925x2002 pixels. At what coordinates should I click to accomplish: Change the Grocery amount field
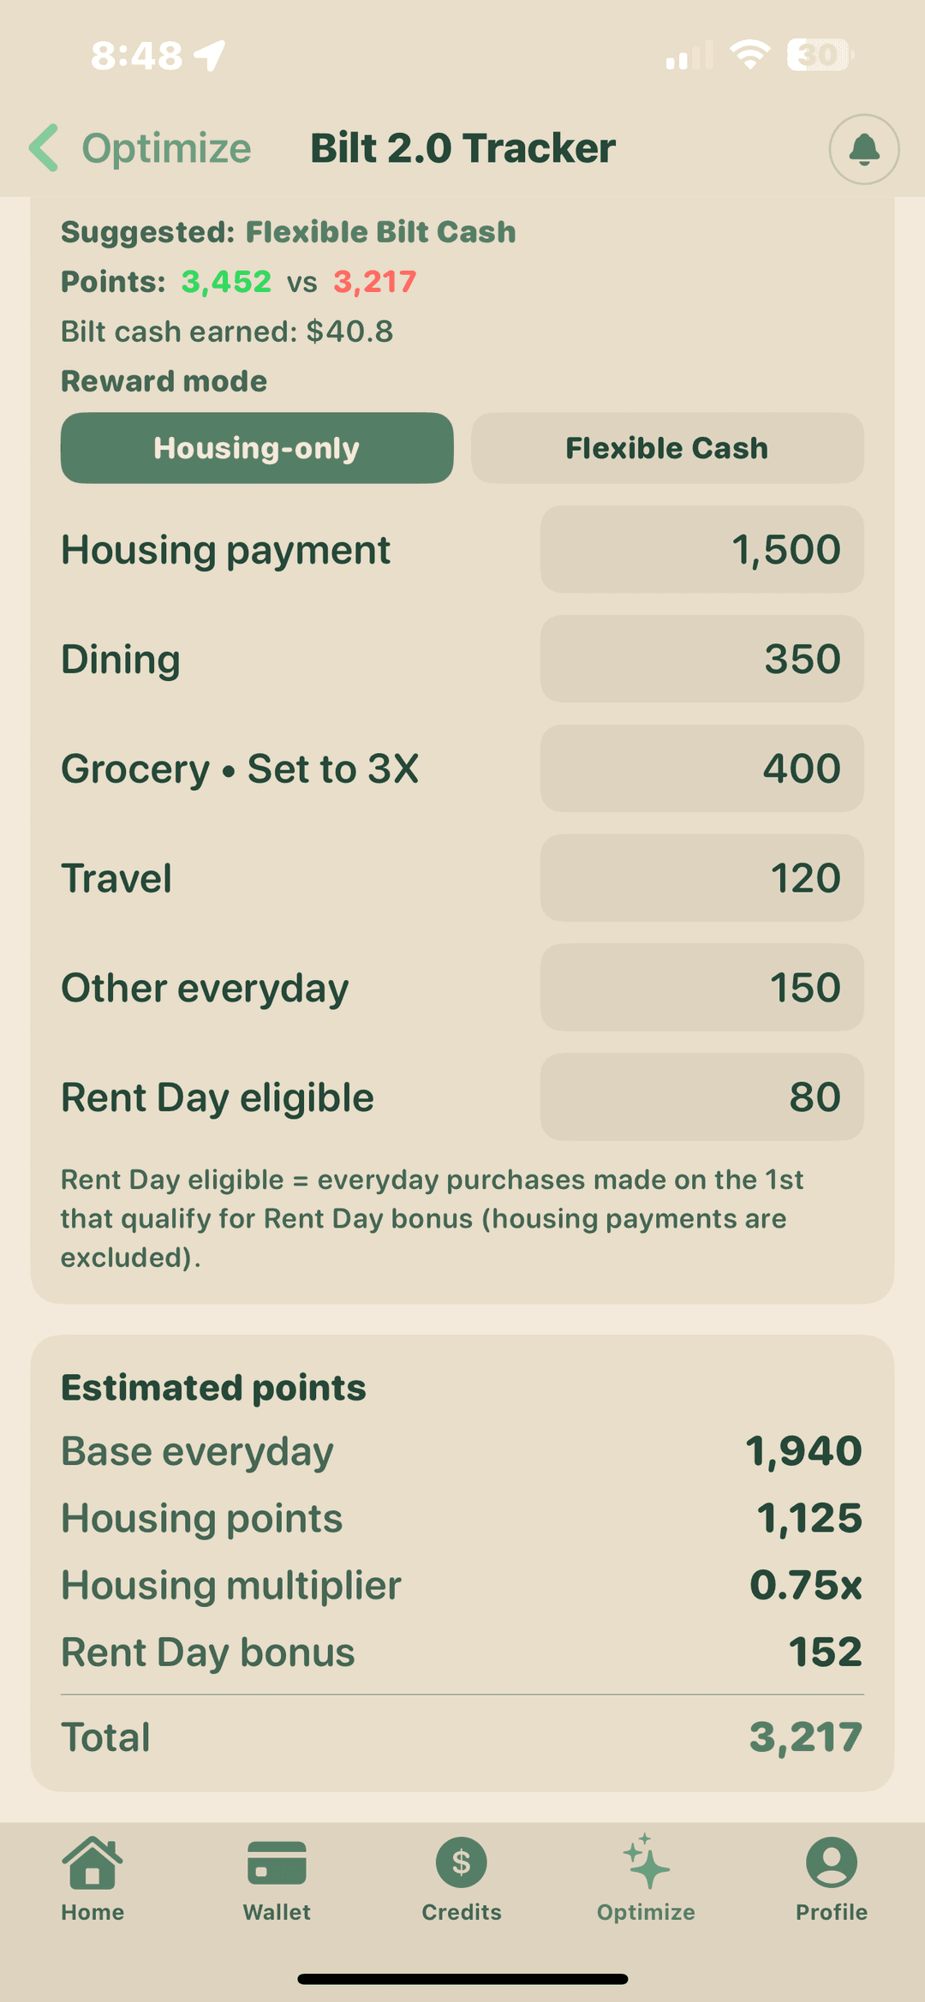pos(701,768)
